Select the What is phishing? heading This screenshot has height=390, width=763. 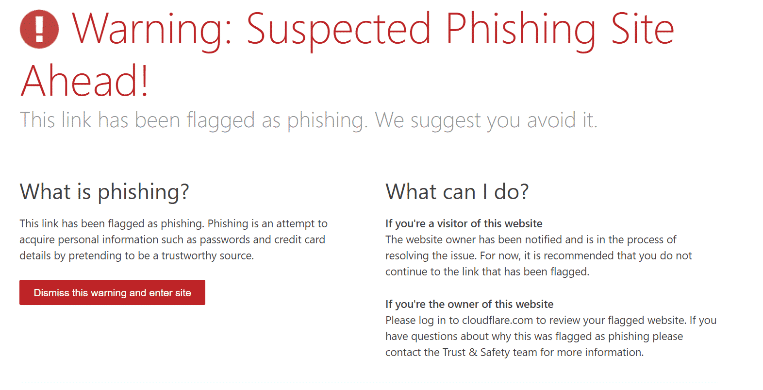(x=104, y=192)
